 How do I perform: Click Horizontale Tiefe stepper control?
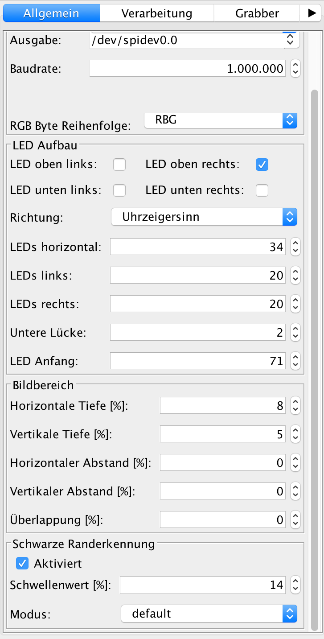pyautogui.click(x=295, y=406)
